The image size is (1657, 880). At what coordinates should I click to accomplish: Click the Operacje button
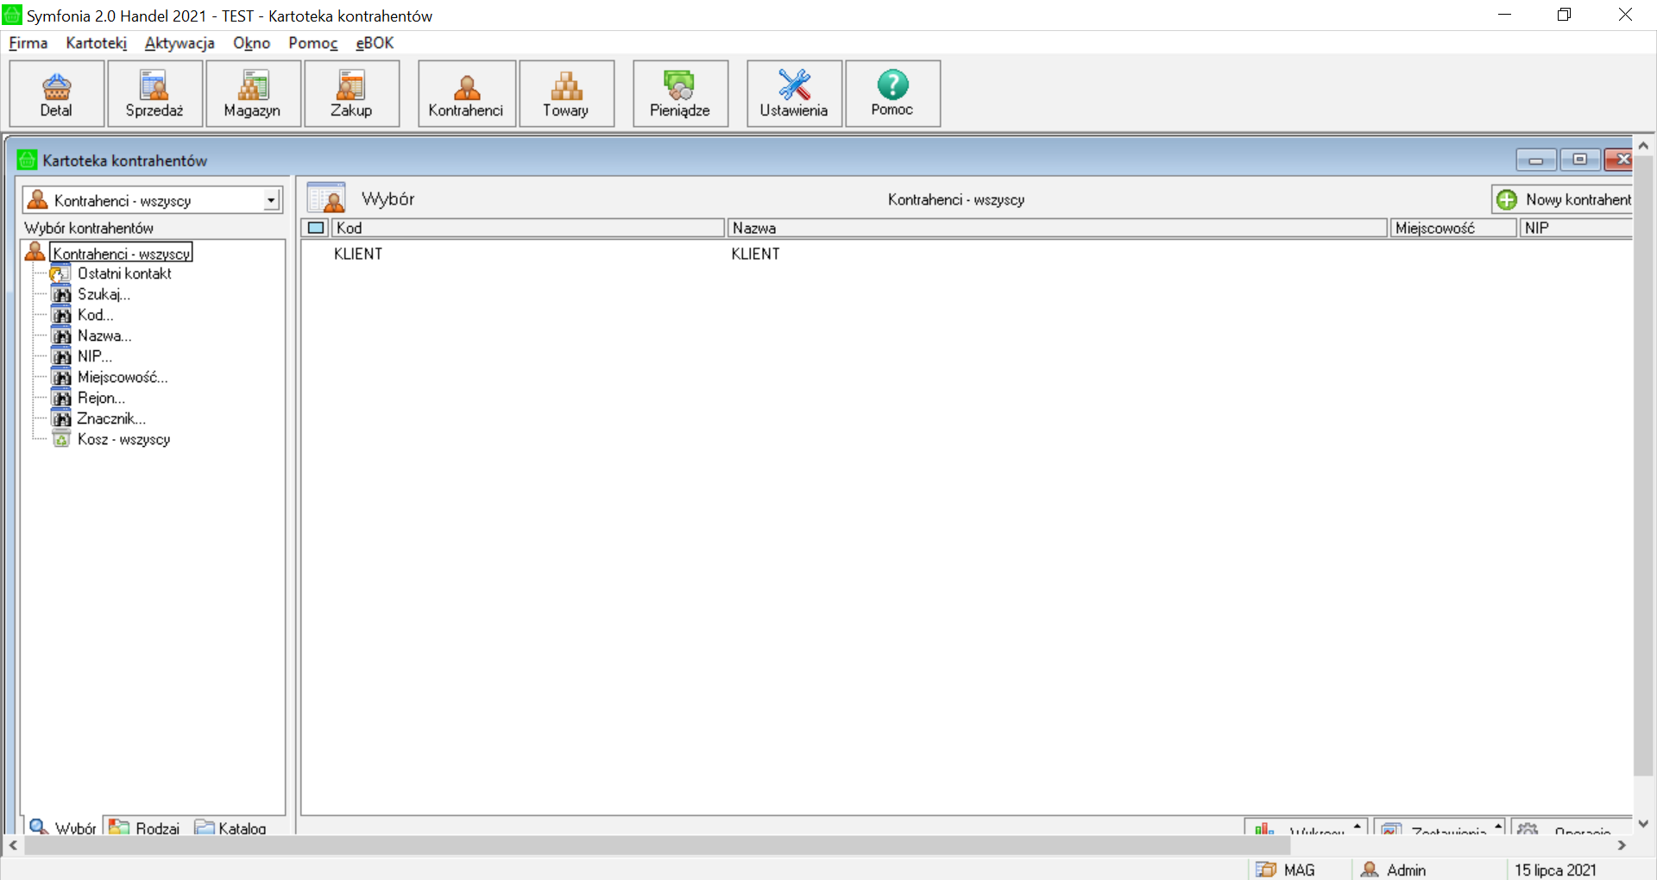click(x=1572, y=828)
